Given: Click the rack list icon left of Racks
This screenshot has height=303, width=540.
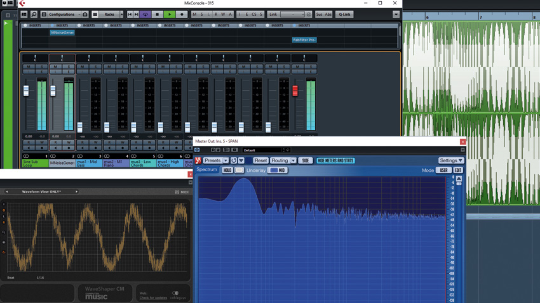Looking at the screenshot, I should [x=95, y=15].
